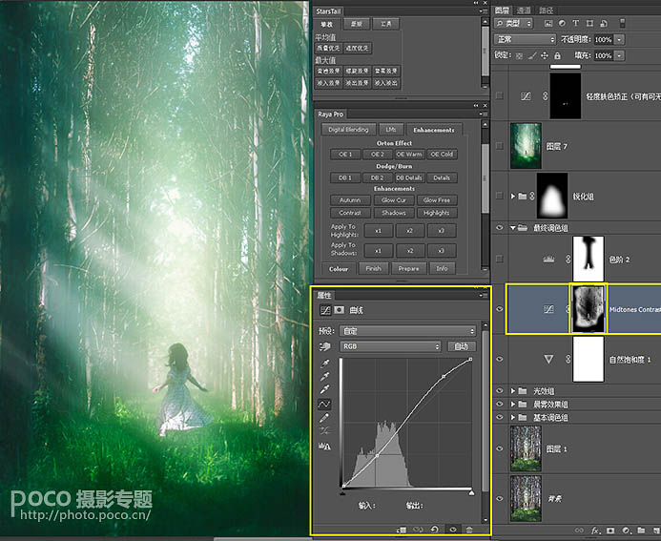Click the OE Warm button
Screen dimensions: 661x541
point(409,155)
